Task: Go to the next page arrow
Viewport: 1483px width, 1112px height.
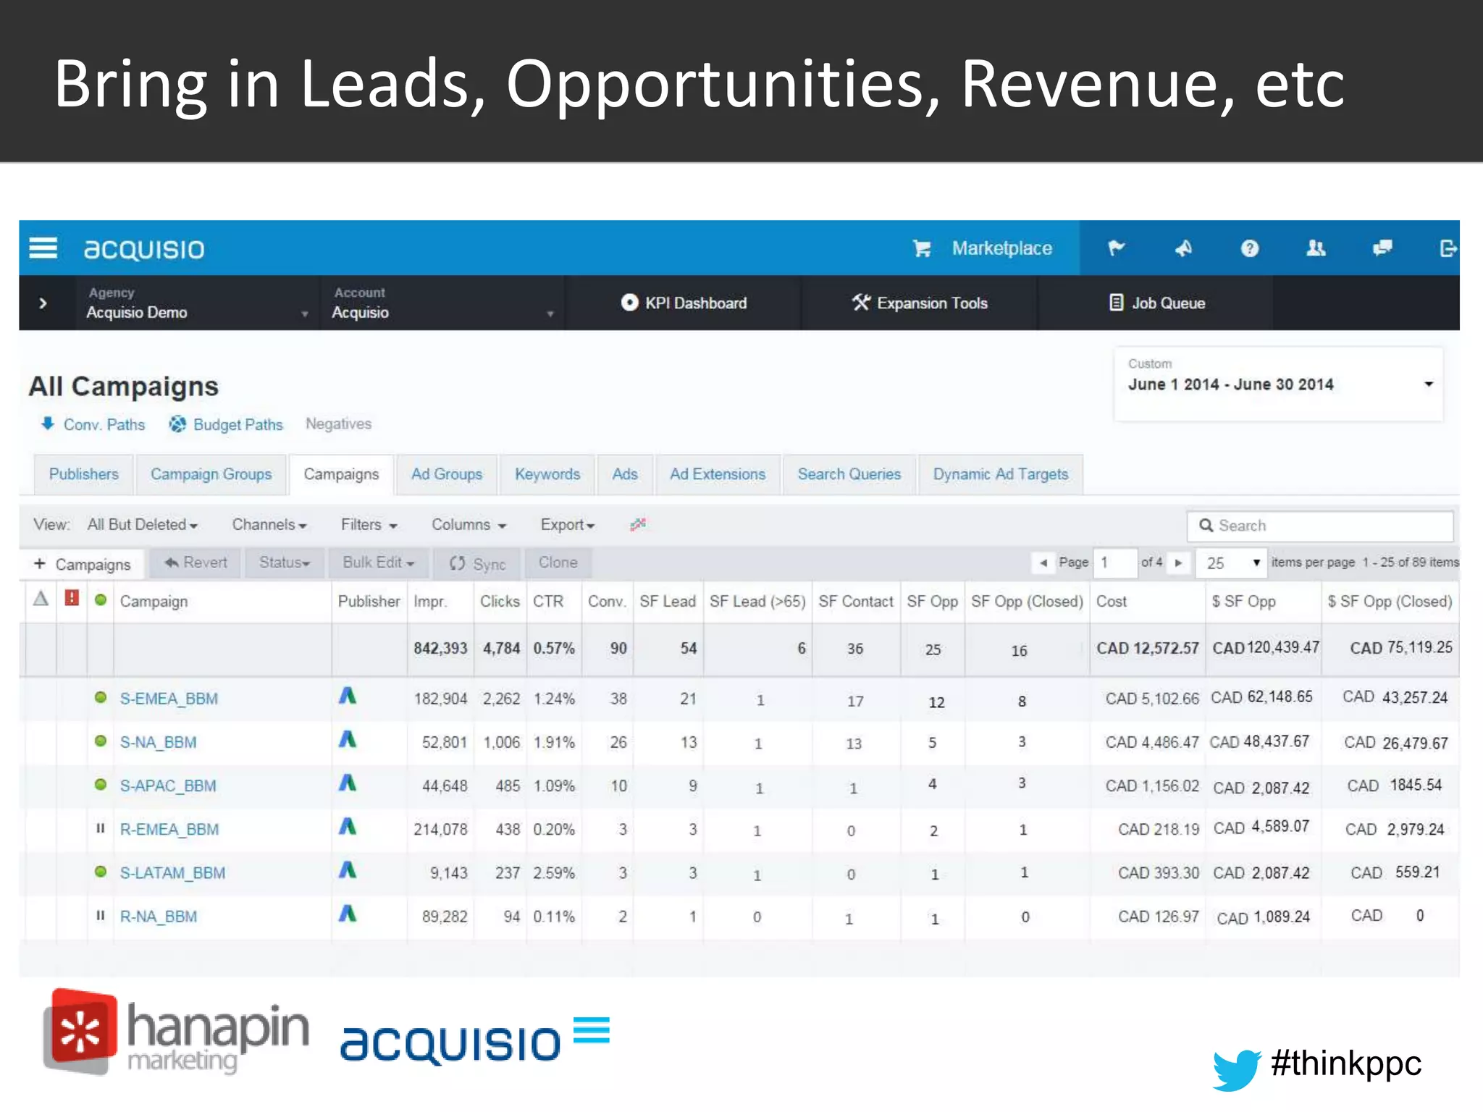Action: [x=1179, y=563]
